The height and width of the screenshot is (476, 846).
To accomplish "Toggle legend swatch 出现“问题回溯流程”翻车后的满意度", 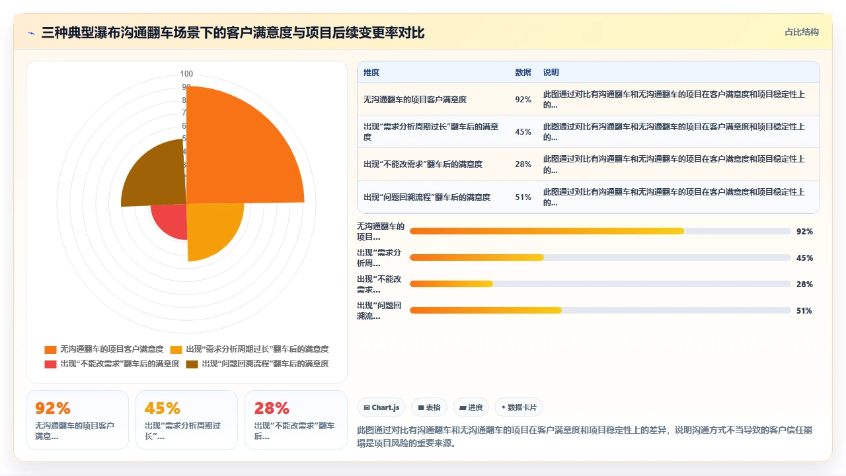I will tap(192, 364).
